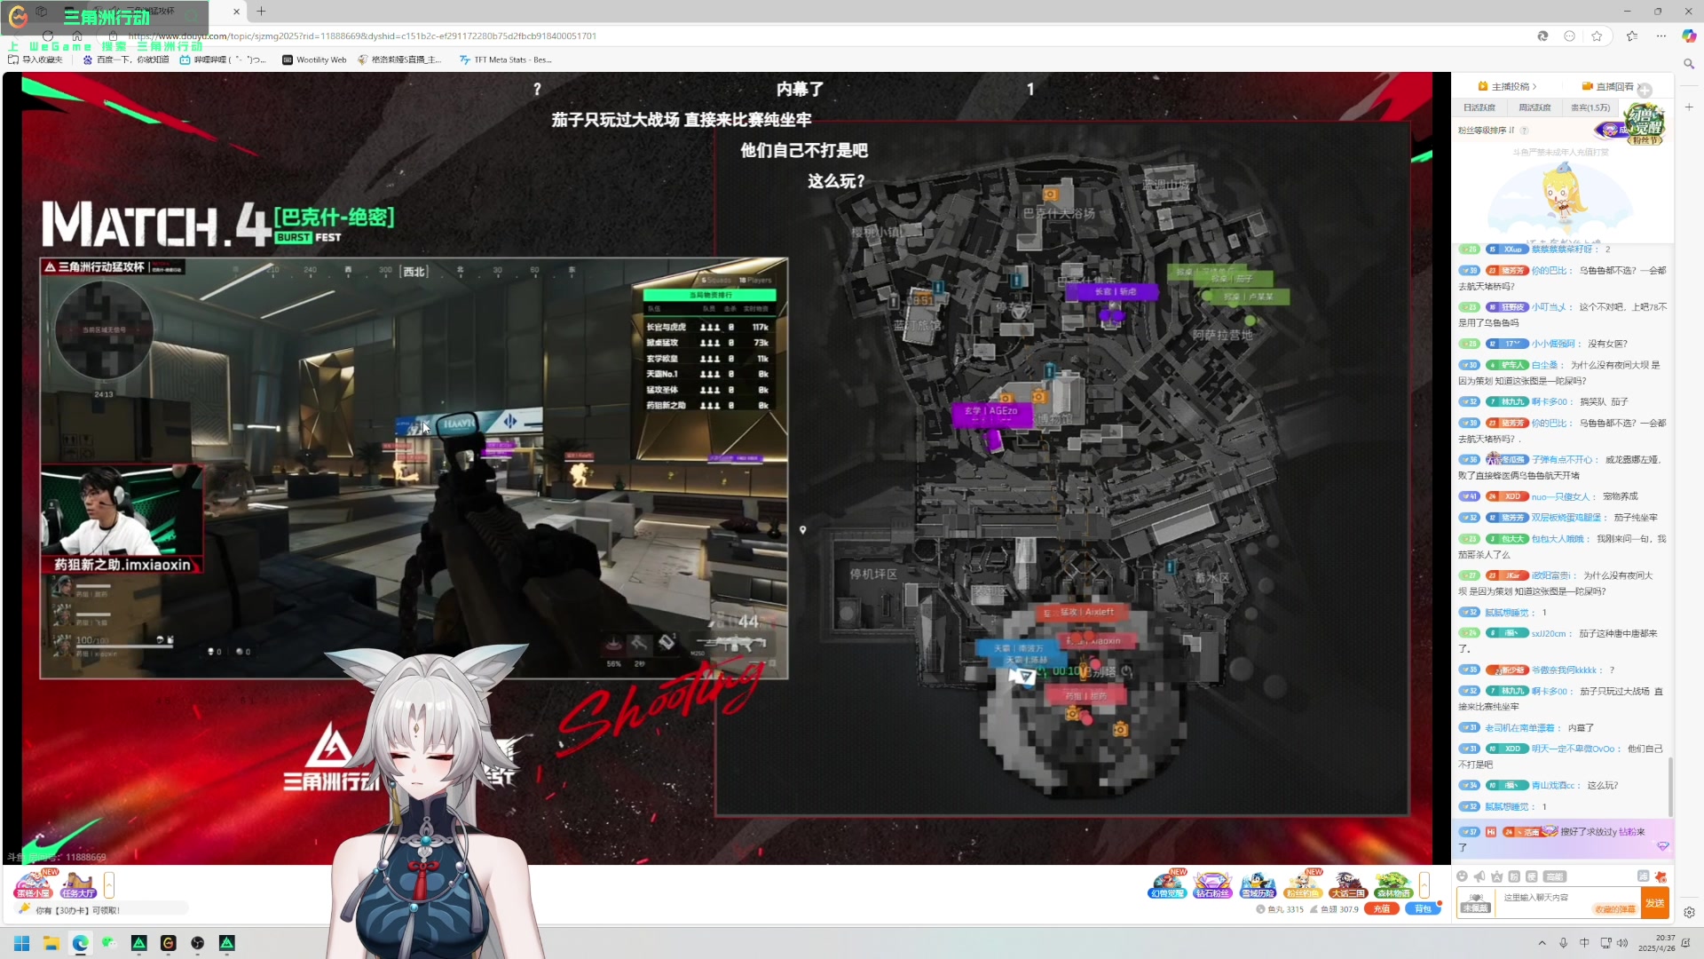Open the 哔哩哔哩 bookmark
Viewport: 1704px width, 959px height.
click(223, 60)
